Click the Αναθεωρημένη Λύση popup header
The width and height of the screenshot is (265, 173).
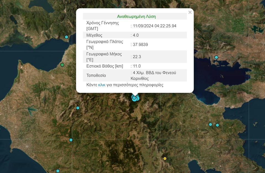(136, 16)
